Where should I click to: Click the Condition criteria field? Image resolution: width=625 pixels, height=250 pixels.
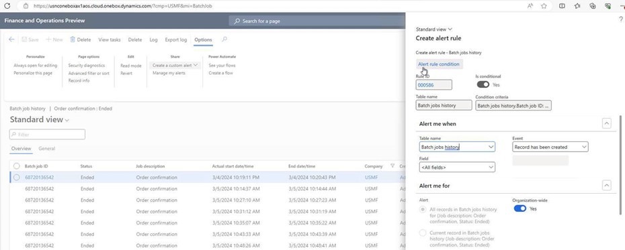[513, 105]
